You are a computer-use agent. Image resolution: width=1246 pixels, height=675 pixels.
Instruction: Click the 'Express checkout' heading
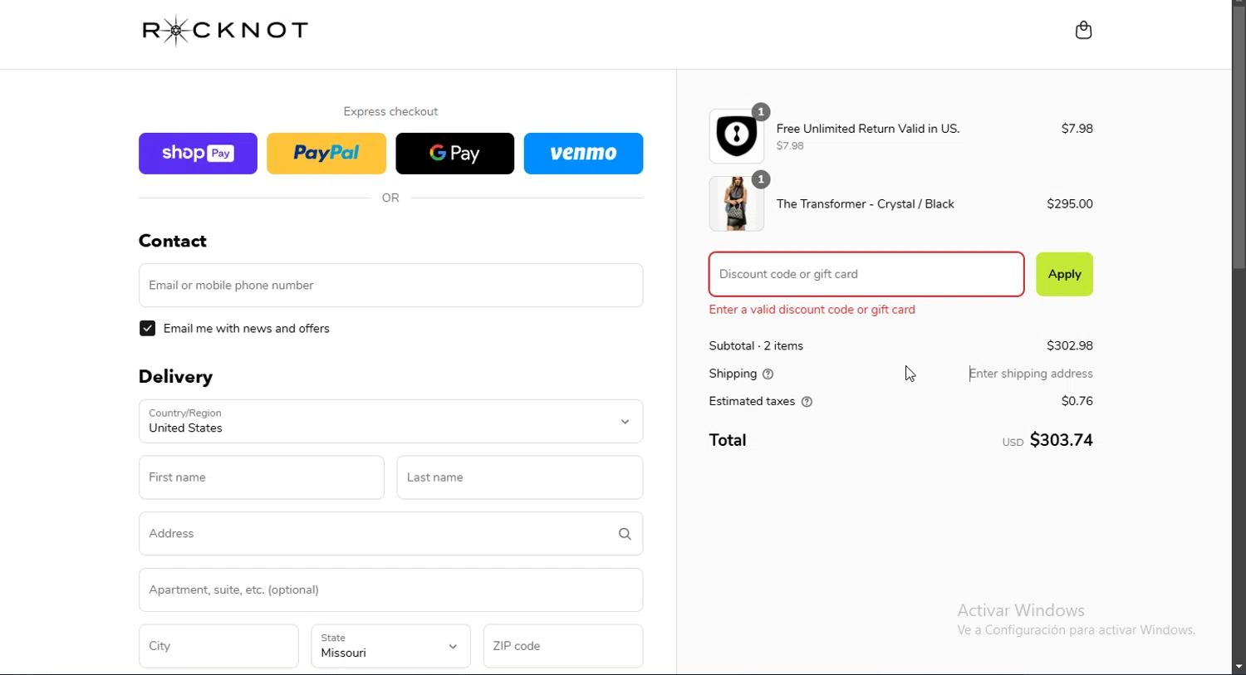point(390,112)
